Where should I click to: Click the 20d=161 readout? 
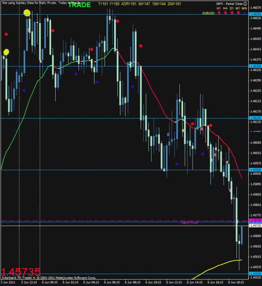(x=174, y=4)
